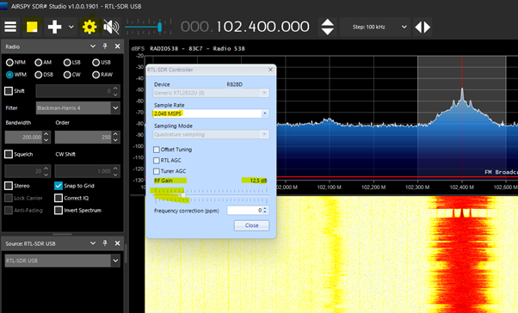The width and height of the screenshot is (518, 313).
Task: Open settings with the yellow gear icon
Action: point(89,27)
